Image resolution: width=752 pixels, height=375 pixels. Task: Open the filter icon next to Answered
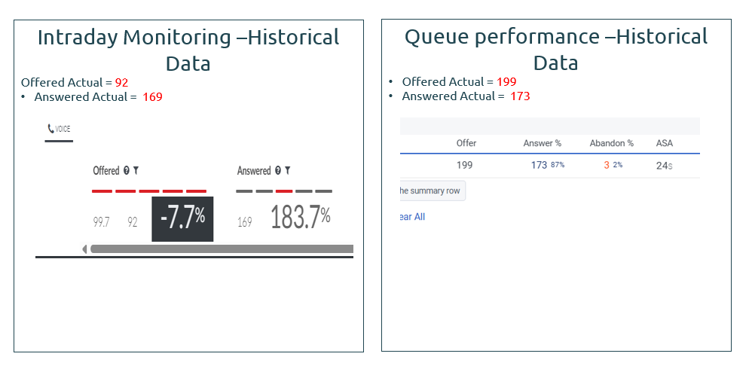point(288,171)
